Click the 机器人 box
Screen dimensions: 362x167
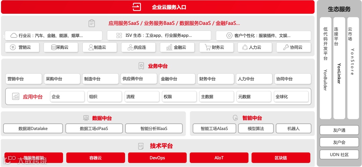click(294, 129)
